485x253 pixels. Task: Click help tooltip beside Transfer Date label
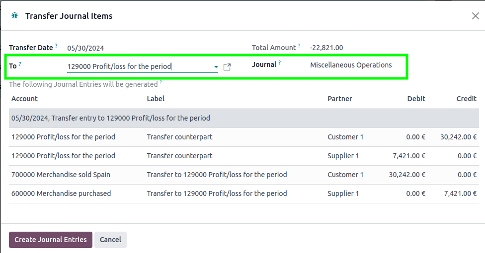pyautogui.click(x=56, y=46)
